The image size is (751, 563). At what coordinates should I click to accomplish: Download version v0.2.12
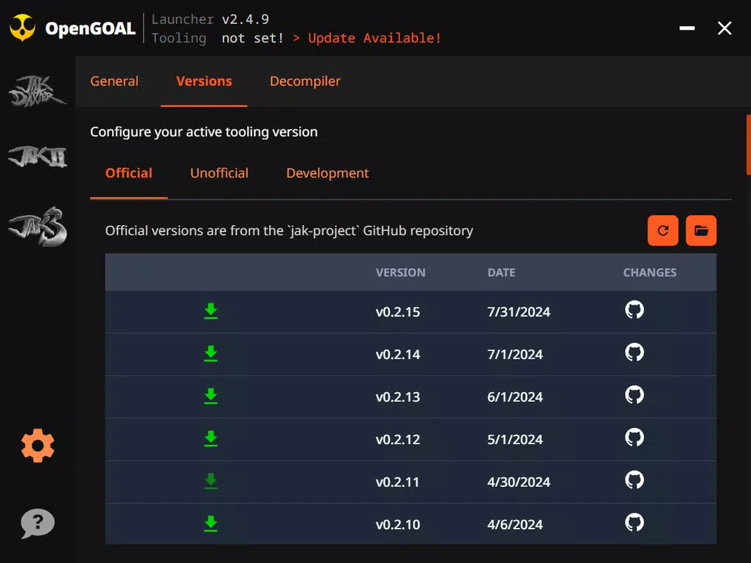pos(210,438)
